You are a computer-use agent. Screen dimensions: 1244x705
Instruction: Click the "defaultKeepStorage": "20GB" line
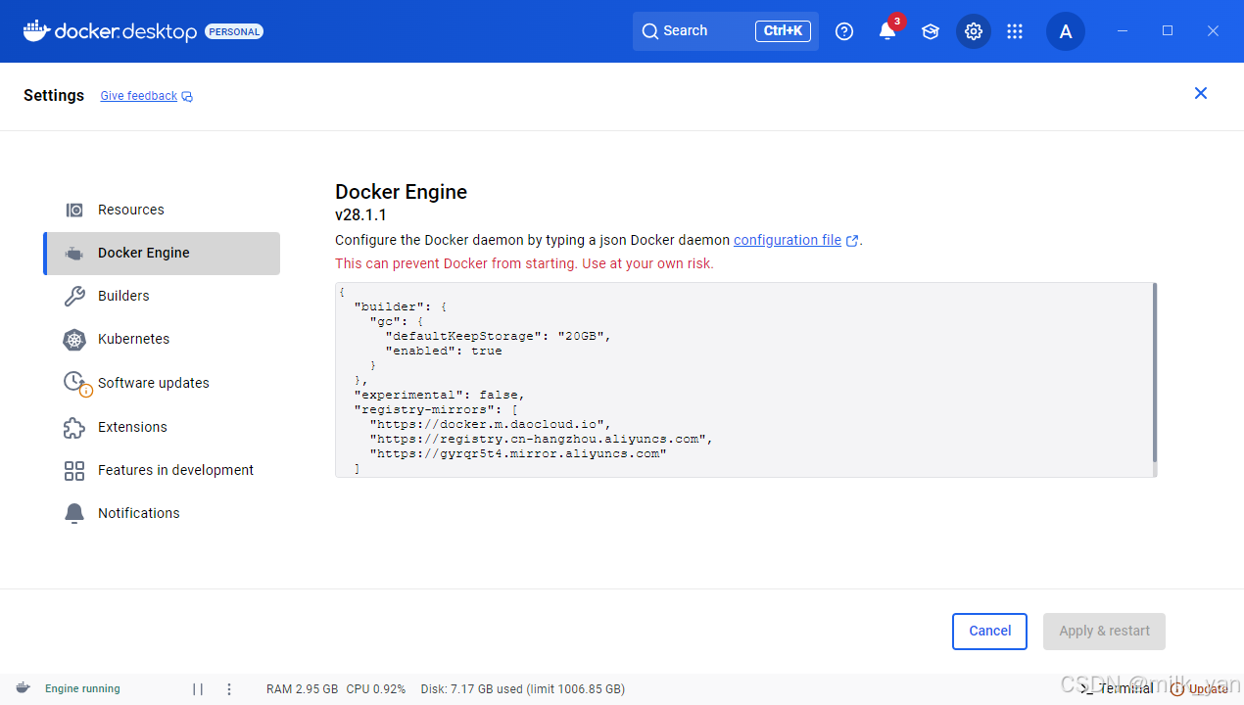pos(499,336)
